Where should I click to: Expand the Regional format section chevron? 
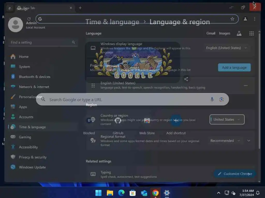pyautogui.click(x=249, y=141)
